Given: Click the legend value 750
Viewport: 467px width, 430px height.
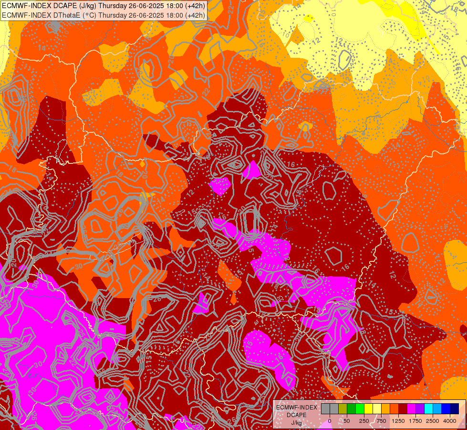Looking at the screenshot, I should pos(381,421).
